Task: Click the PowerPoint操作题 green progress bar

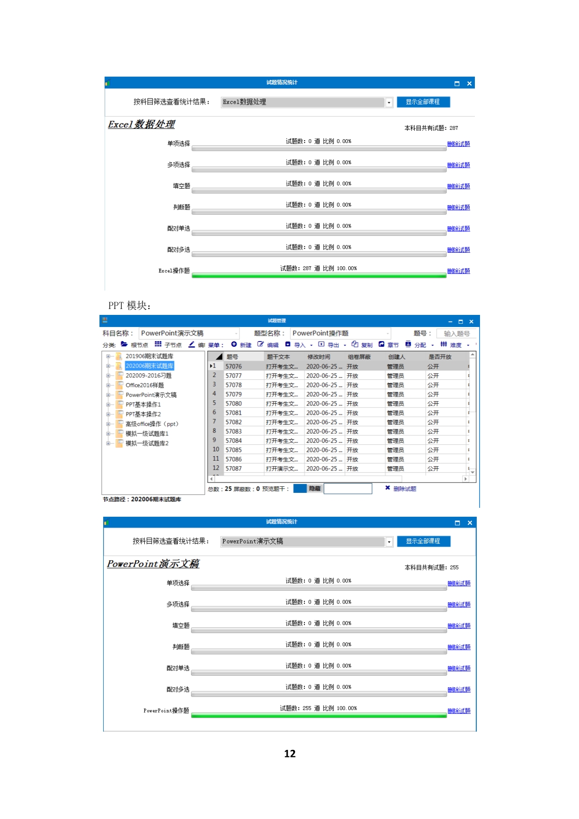Action: [x=319, y=715]
